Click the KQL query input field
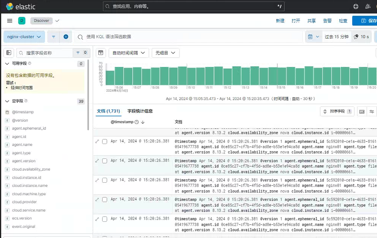Screen dimensions: 377x238 (189, 37)
